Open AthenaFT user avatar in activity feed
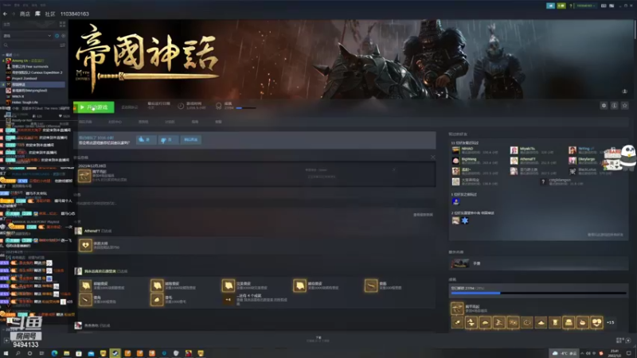This screenshot has width=637, height=358. tap(78, 231)
